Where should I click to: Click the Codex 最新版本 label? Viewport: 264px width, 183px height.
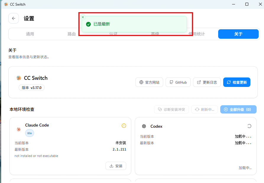pyautogui.click(x=147, y=143)
